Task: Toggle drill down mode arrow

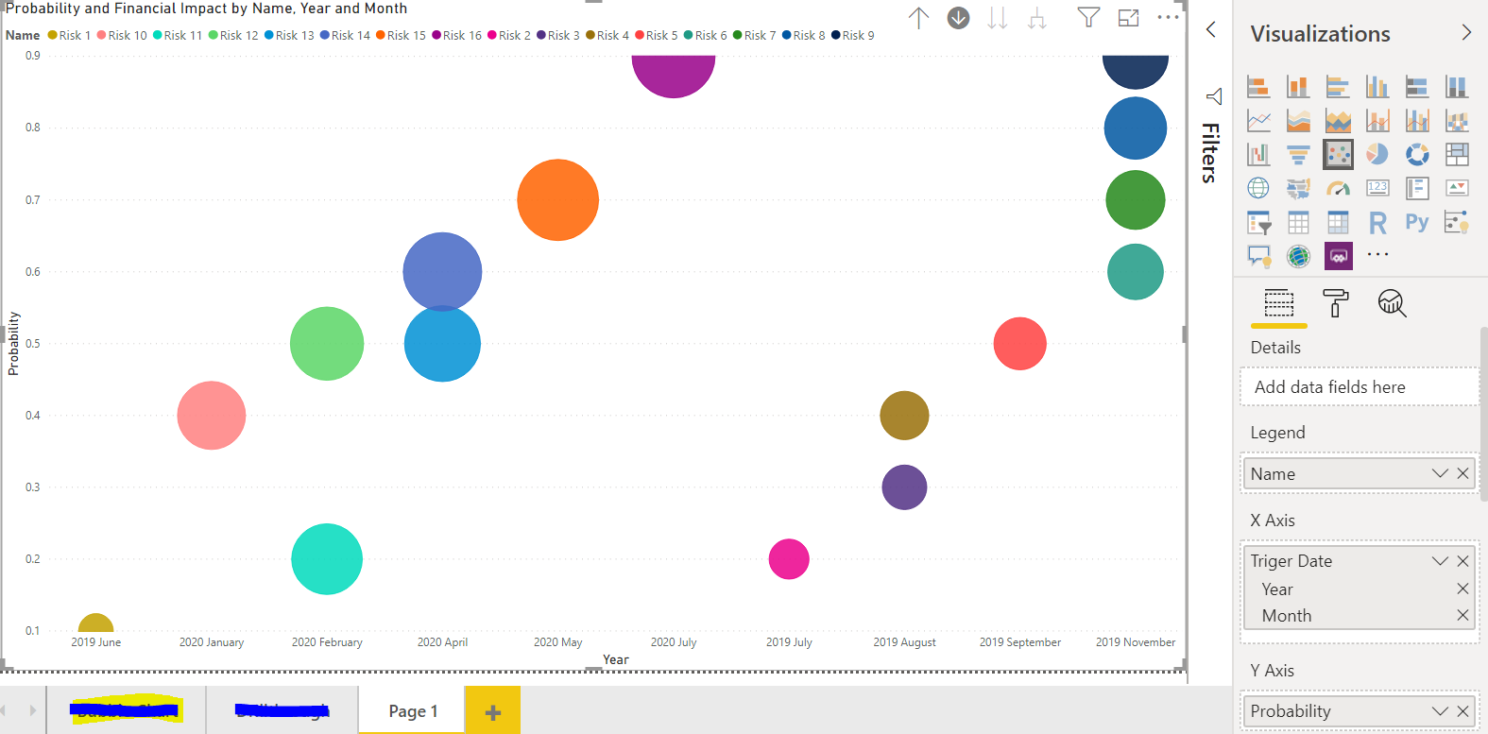Action: tap(958, 18)
